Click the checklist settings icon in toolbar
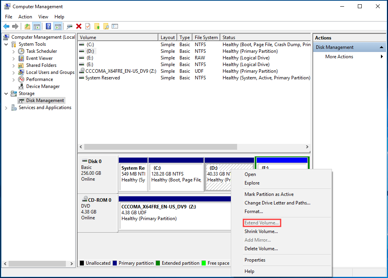 (x=115, y=26)
